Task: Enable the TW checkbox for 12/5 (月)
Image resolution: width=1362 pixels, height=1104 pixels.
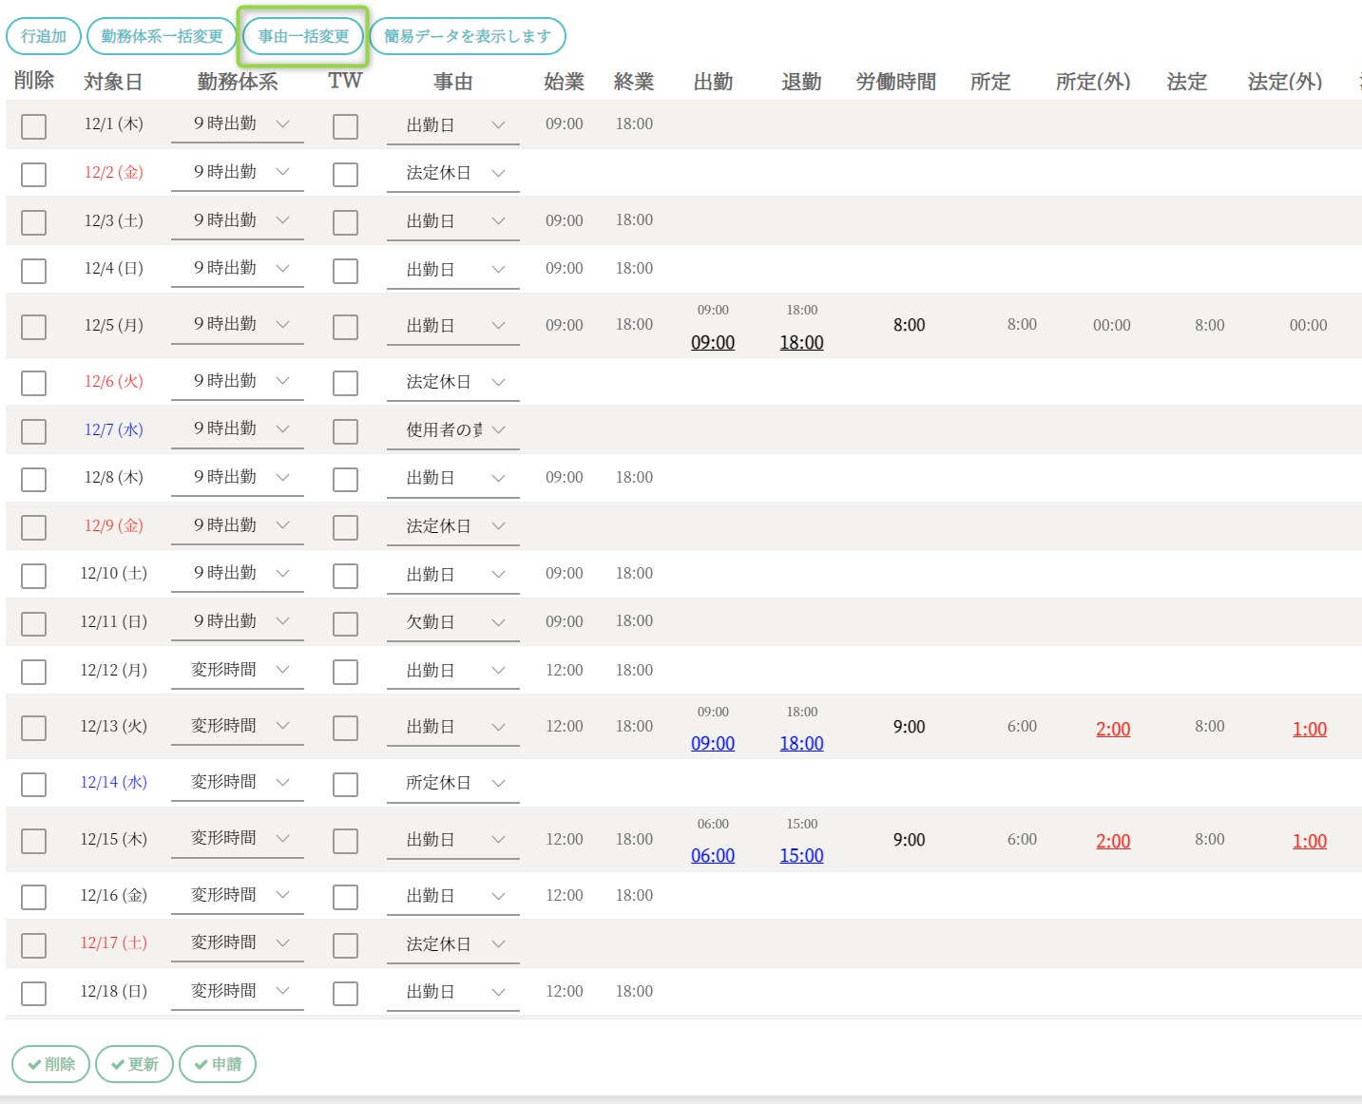Action: (x=345, y=327)
